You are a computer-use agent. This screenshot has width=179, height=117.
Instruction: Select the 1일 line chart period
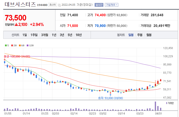click(x=25, y=35)
